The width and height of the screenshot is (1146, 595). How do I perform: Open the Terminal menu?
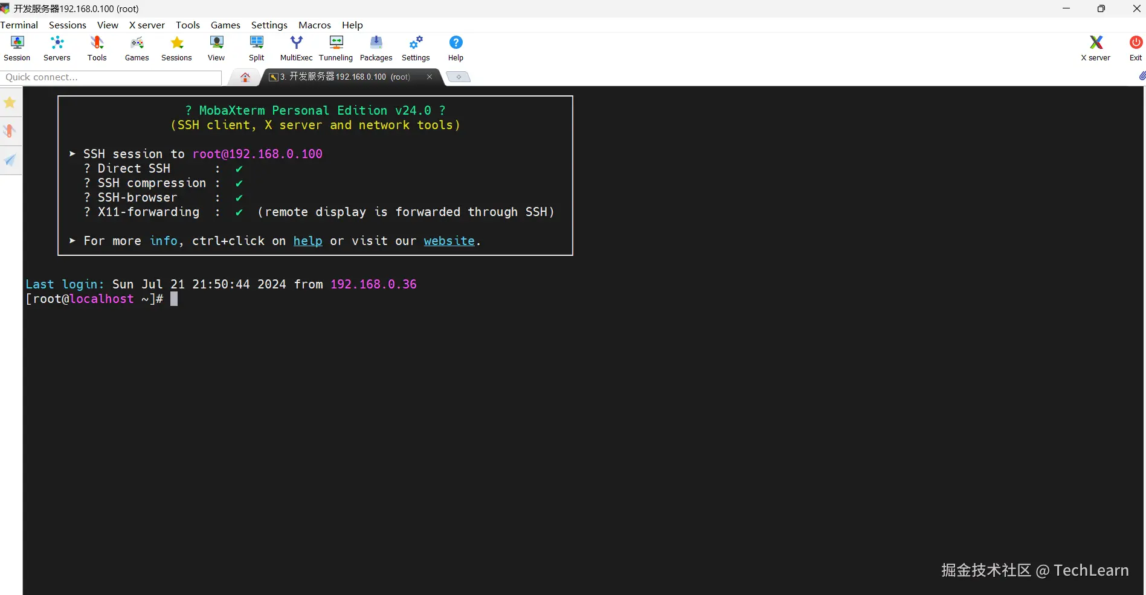coord(19,25)
